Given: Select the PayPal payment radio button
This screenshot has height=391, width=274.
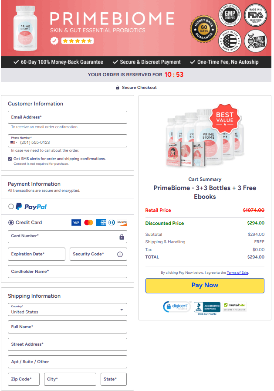Looking at the screenshot, I should coord(11,207).
